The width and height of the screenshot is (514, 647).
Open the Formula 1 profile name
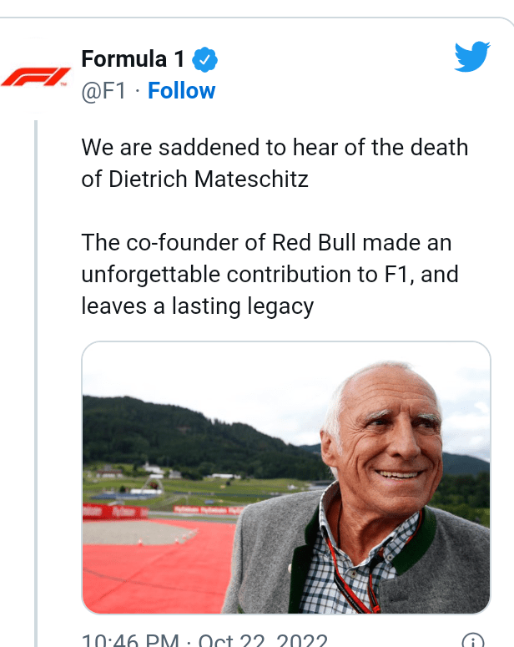pyautogui.click(x=134, y=60)
